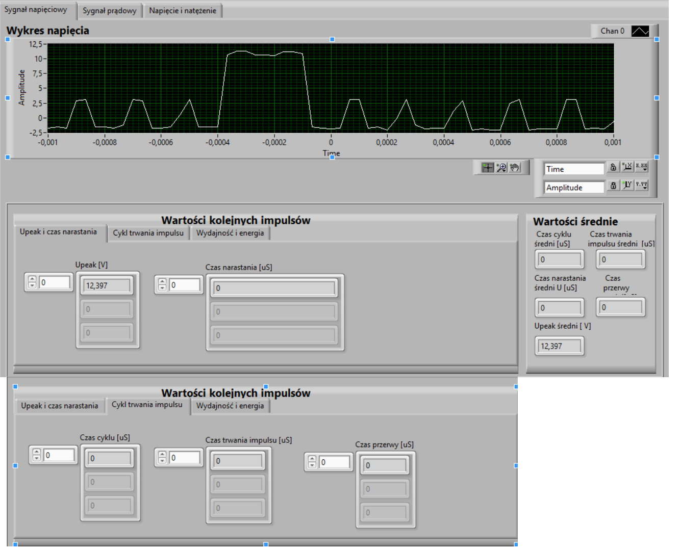Increment the Upeak [V] array index
Image resolution: width=681 pixels, height=551 pixels.
pyautogui.click(x=32, y=279)
